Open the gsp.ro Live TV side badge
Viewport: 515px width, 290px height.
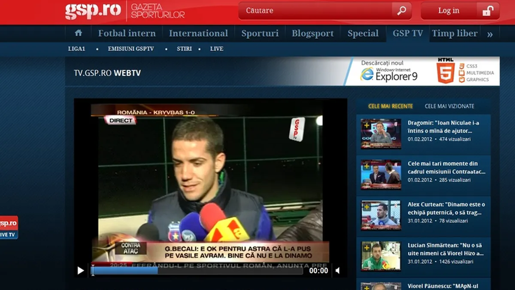(x=9, y=228)
